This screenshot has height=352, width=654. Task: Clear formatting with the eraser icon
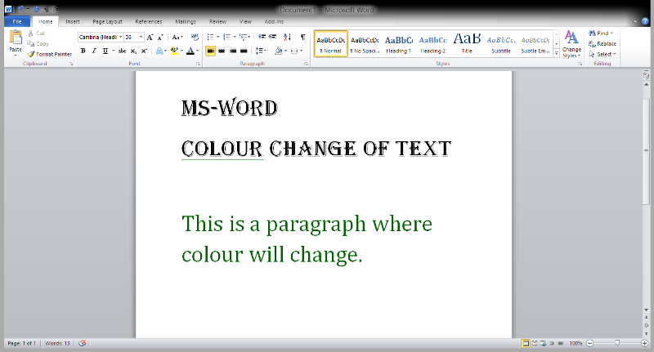[195, 37]
